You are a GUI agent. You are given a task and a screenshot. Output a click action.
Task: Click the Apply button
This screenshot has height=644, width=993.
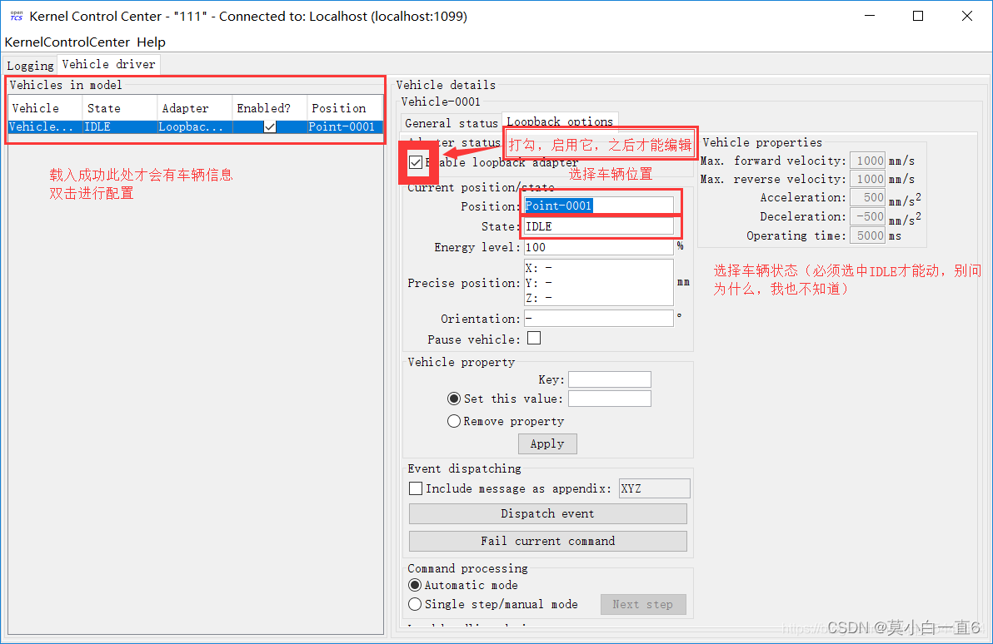tap(547, 444)
